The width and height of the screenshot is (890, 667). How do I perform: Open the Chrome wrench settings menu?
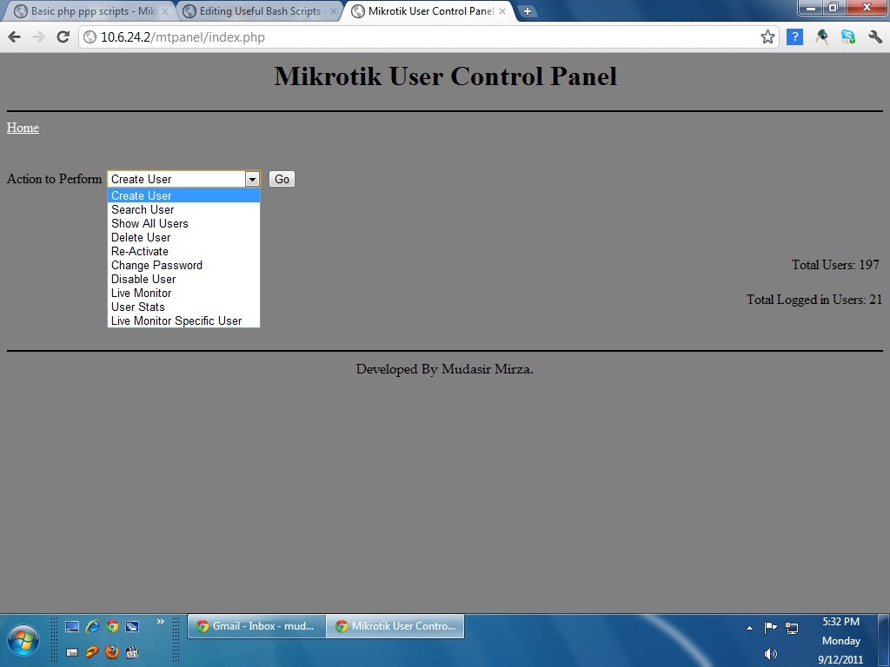[874, 37]
